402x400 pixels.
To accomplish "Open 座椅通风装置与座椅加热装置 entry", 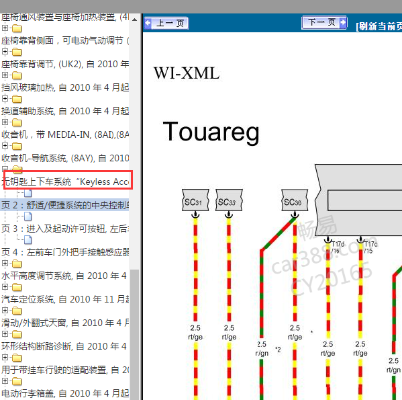I will pos(65,17).
